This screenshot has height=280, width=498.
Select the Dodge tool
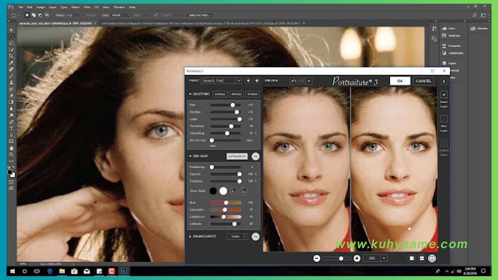(x=11, y=115)
